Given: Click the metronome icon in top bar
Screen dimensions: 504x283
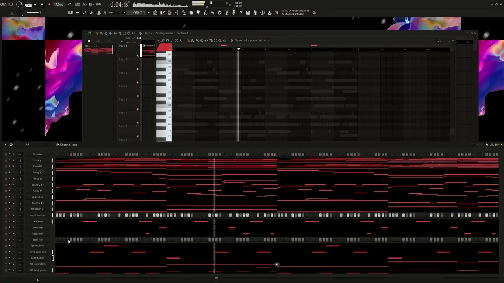Looking at the screenshot, I should (x=70, y=4).
